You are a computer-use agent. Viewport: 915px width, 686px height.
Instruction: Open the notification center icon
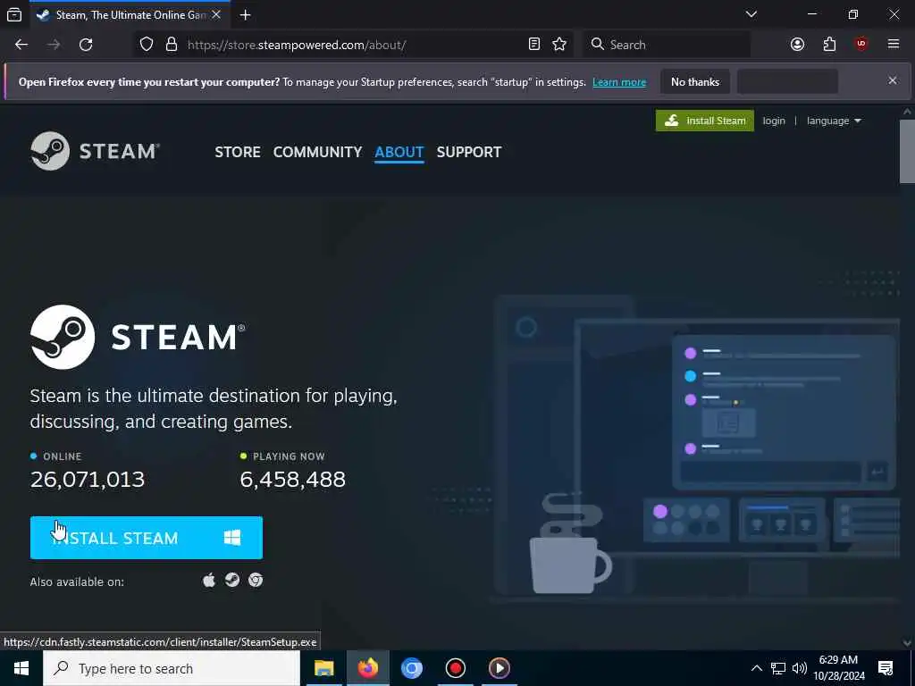coord(886,668)
